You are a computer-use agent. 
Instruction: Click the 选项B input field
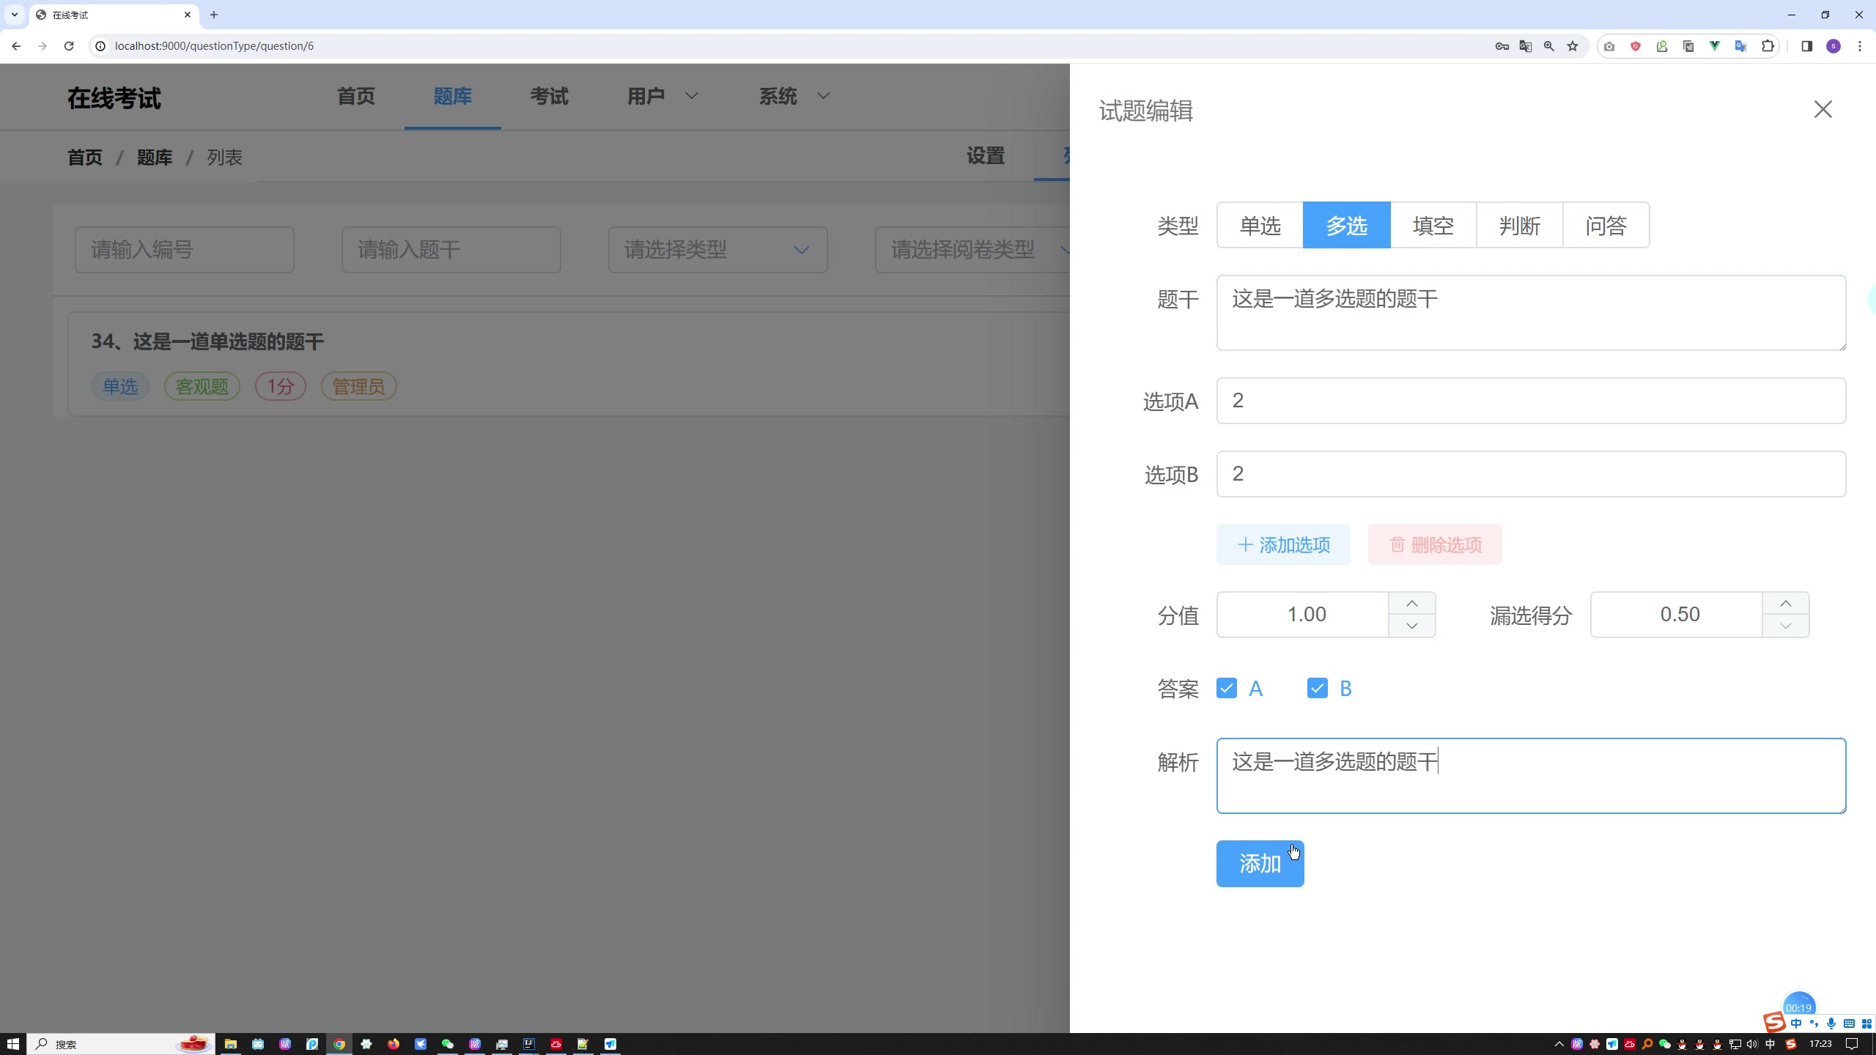pos(1532,474)
